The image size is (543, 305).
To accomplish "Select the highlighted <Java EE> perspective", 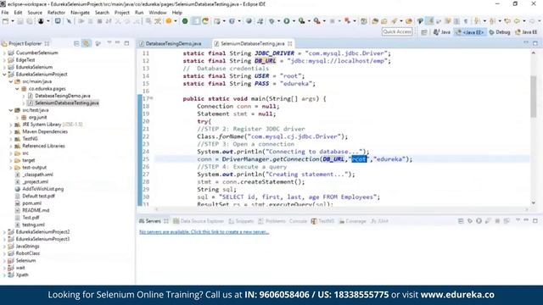I will 469,32.
